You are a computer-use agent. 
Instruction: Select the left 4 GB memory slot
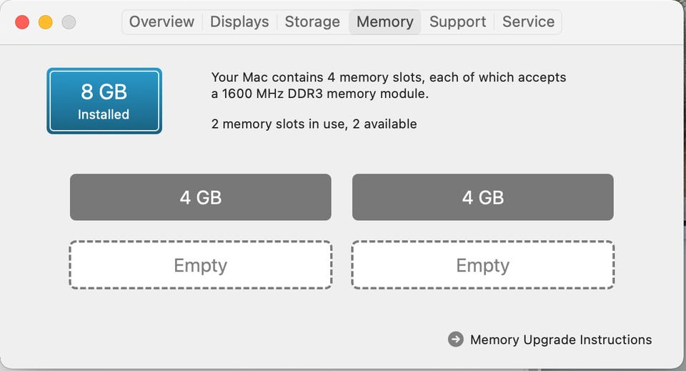pos(200,197)
